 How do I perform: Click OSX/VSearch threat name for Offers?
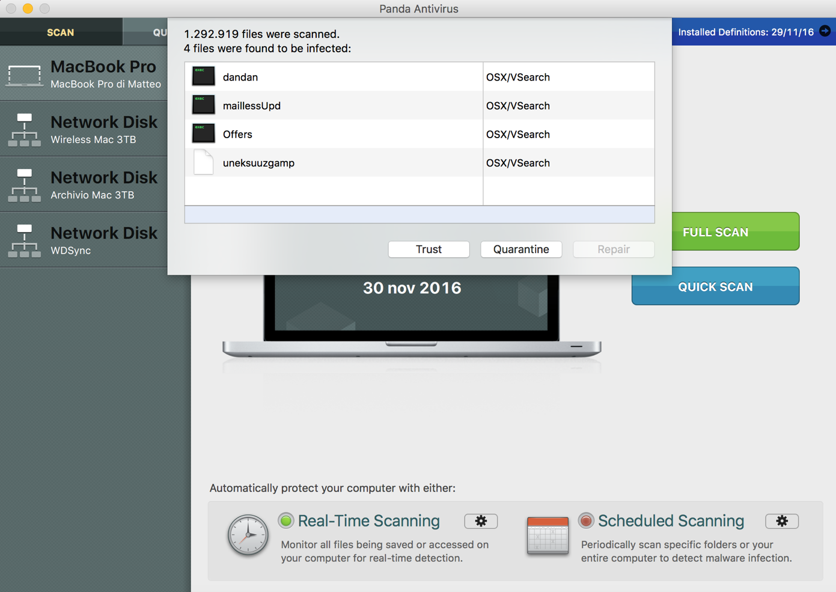(x=518, y=134)
